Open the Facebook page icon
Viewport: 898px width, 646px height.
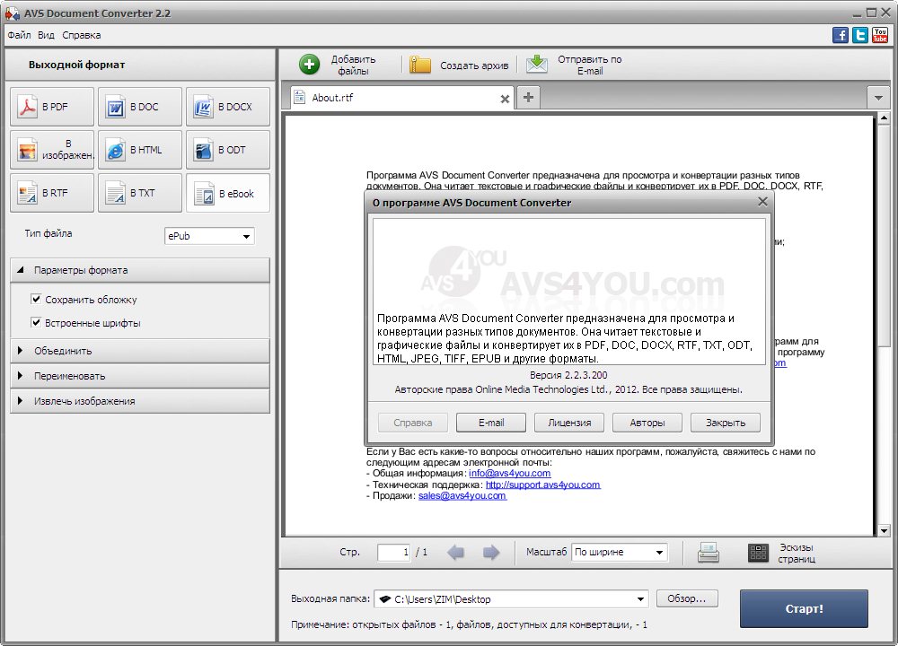pyautogui.click(x=841, y=35)
